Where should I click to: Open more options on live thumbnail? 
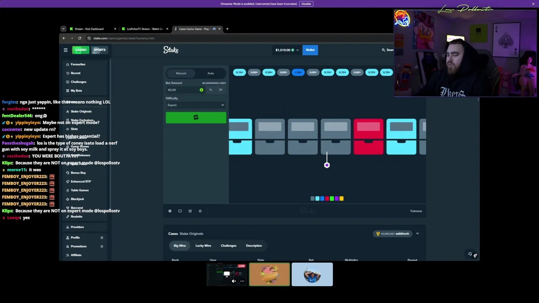pos(242,281)
